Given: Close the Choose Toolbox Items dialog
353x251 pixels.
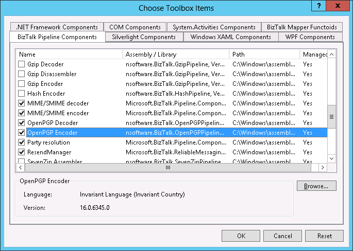Looking at the screenshot, I should click(338, 6).
